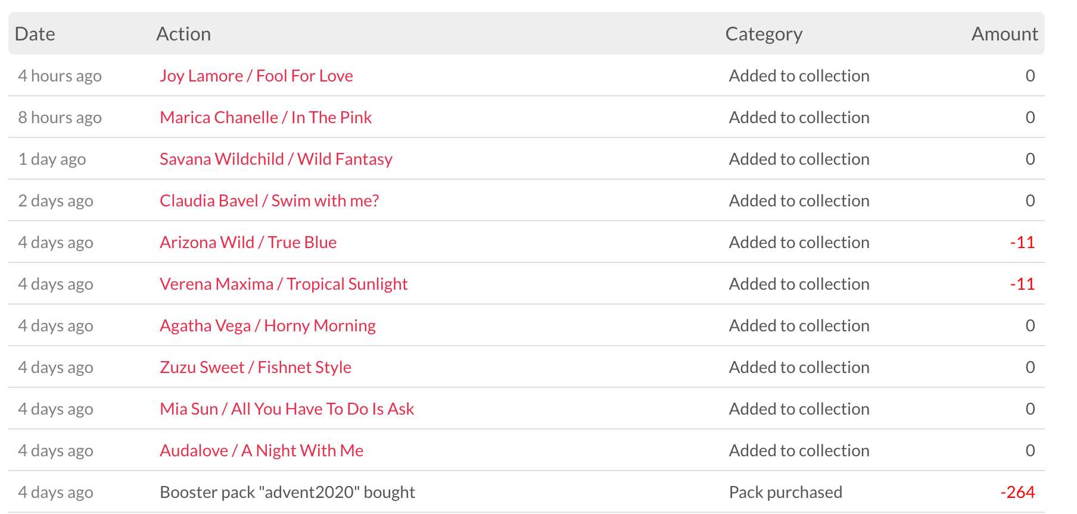Open Claudia Bavel / Swim with me? link
The height and width of the screenshot is (514, 1077).
269,201
